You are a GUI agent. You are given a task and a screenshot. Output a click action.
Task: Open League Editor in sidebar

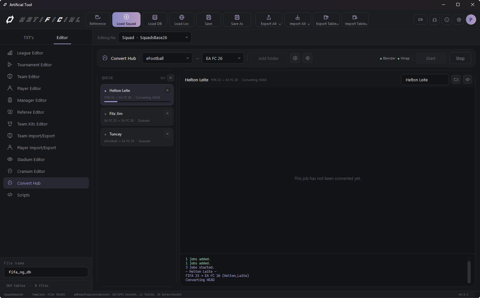click(46, 53)
